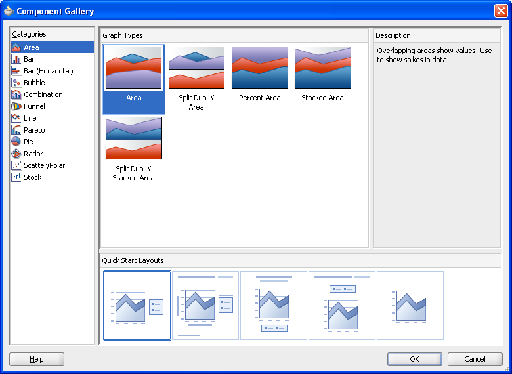Select layout with title, axis titles, footnote, legend

[205, 306]
